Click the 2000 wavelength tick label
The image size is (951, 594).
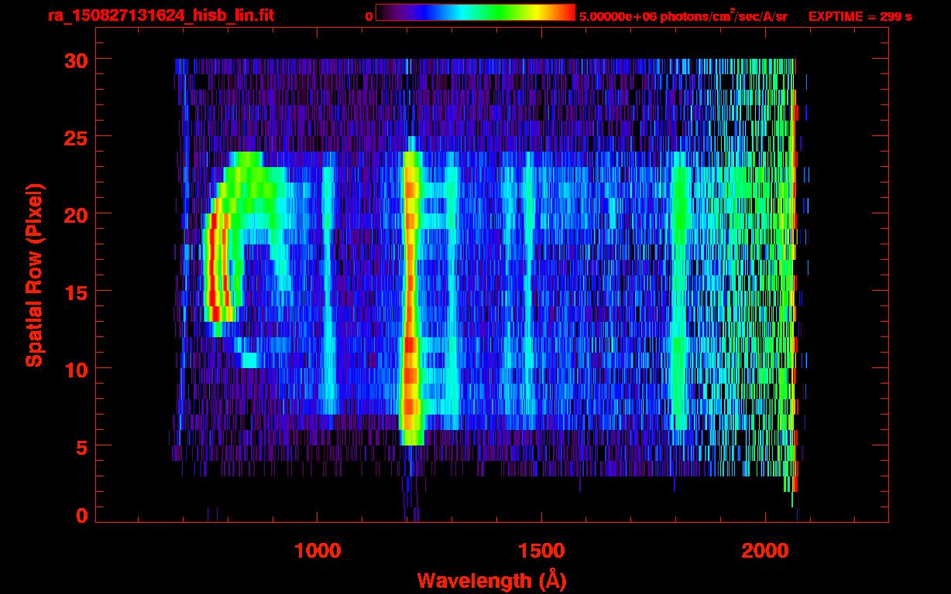tap(764, 550)
